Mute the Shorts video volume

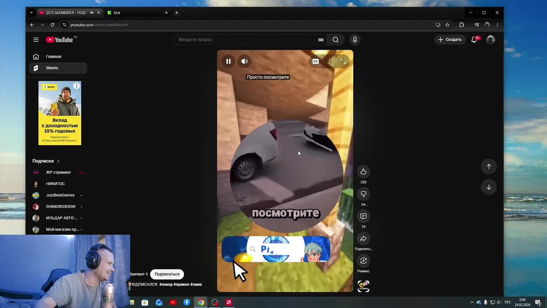(244, 61)
